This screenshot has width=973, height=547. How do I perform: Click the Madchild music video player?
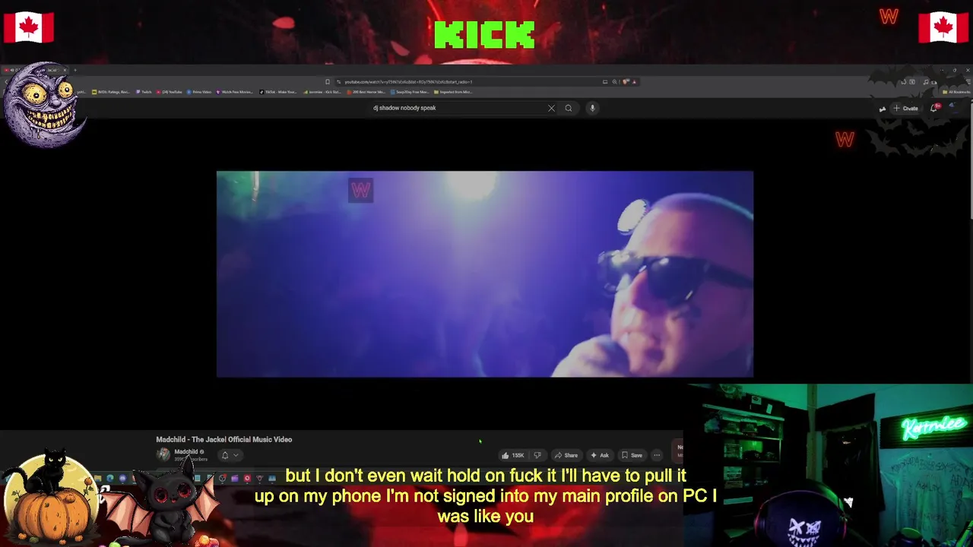[x=485, y=273]
